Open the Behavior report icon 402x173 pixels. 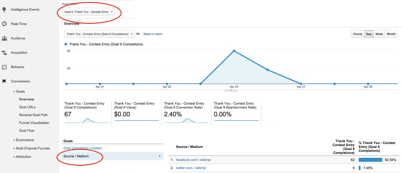[x=4, y=67]
